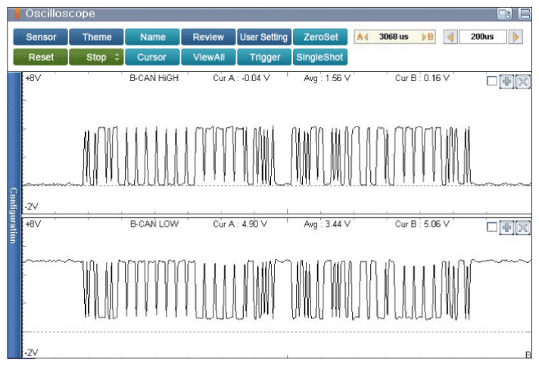Click the decrease time base left arrow
This screenshot has width=539, height=366.
pyautogui.click(x=450, y=37)
